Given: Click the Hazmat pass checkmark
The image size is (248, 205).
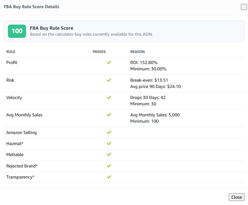Looking at the screenshot, I should [x=109, y=143].
